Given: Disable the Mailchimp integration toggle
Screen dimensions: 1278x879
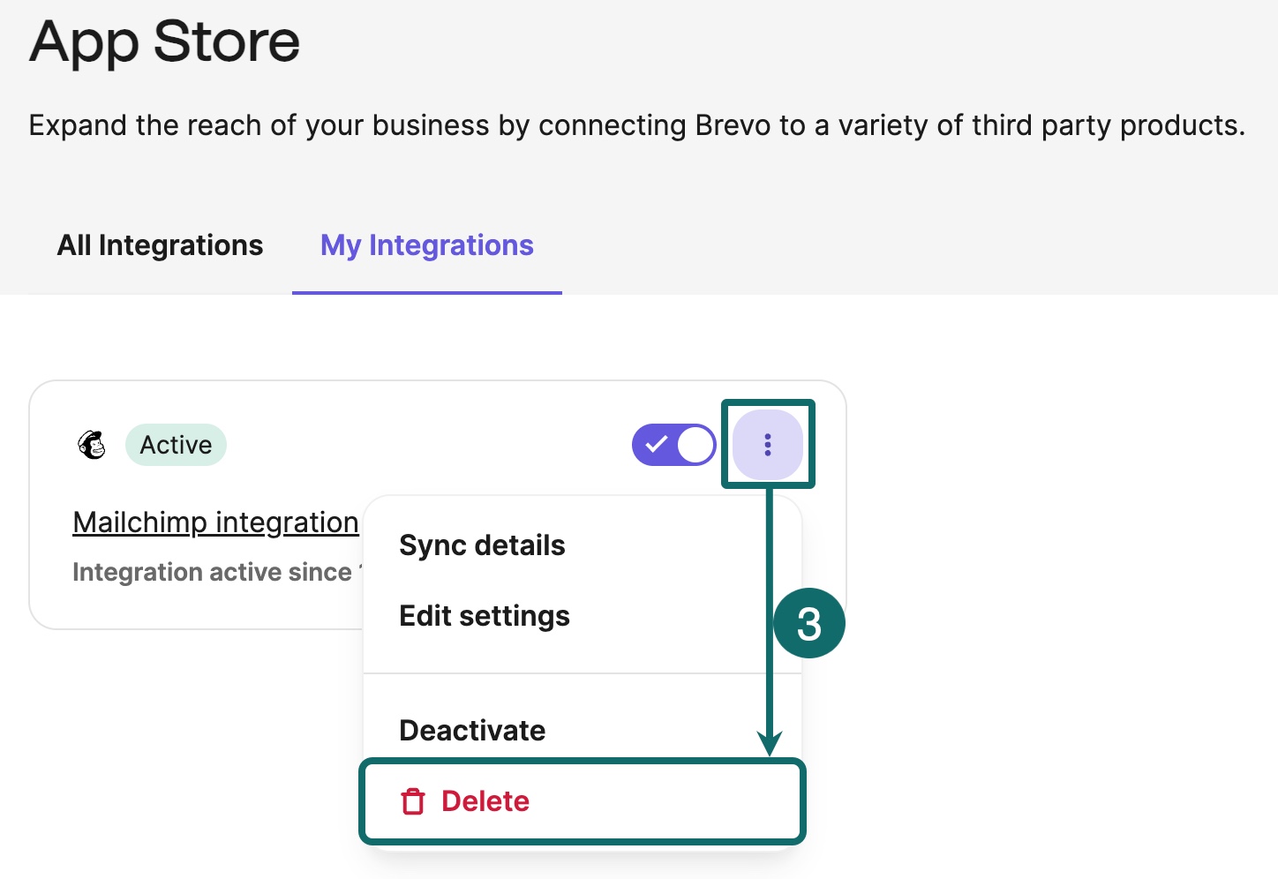Looking at the screenshot, I should click(x=673, y=444).
